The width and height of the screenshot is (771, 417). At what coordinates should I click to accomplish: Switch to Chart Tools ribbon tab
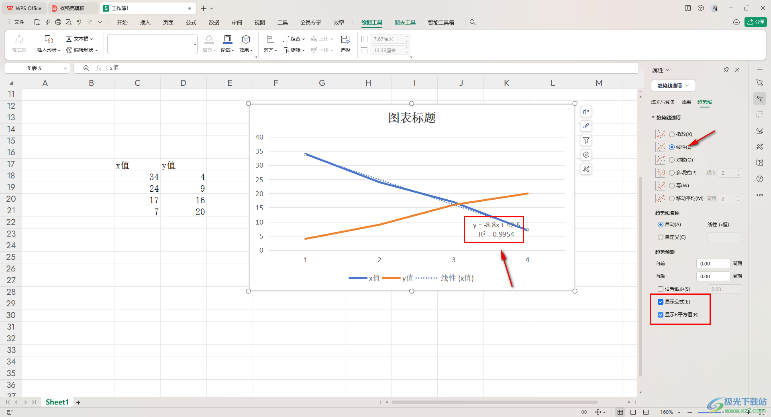point(405,22)
